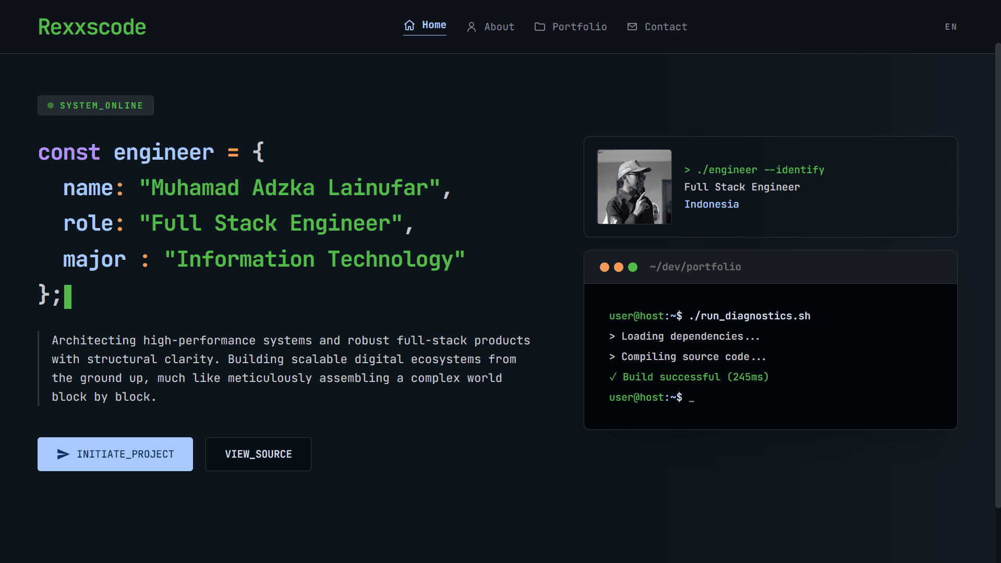Click the About person icon
This screenshot has height=563, width=1001.
tap(472, 27)
